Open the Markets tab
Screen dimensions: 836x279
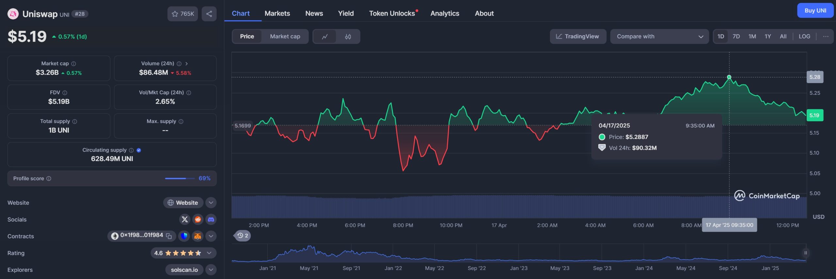(277, 13)
